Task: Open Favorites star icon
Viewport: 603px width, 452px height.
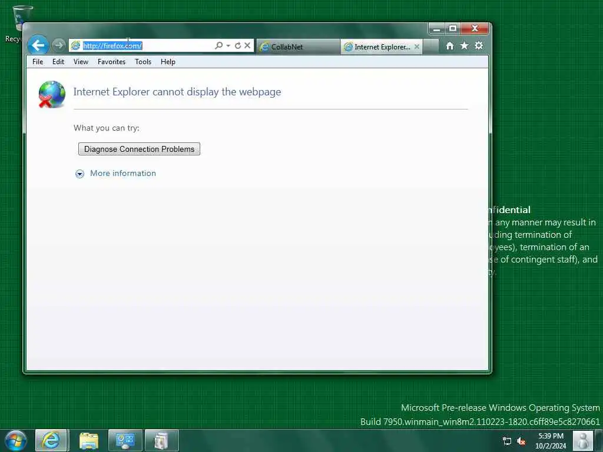Action: tap(464, 46)
